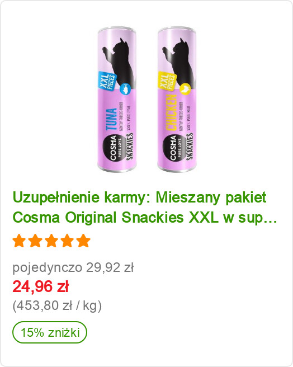Click the (453,80 zł / kg) unit price
This screenshot has width=293, height=367.
coord(57,305)
